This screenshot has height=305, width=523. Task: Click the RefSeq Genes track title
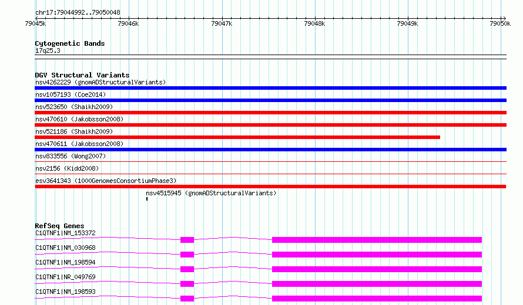click(x=59, y=226)
